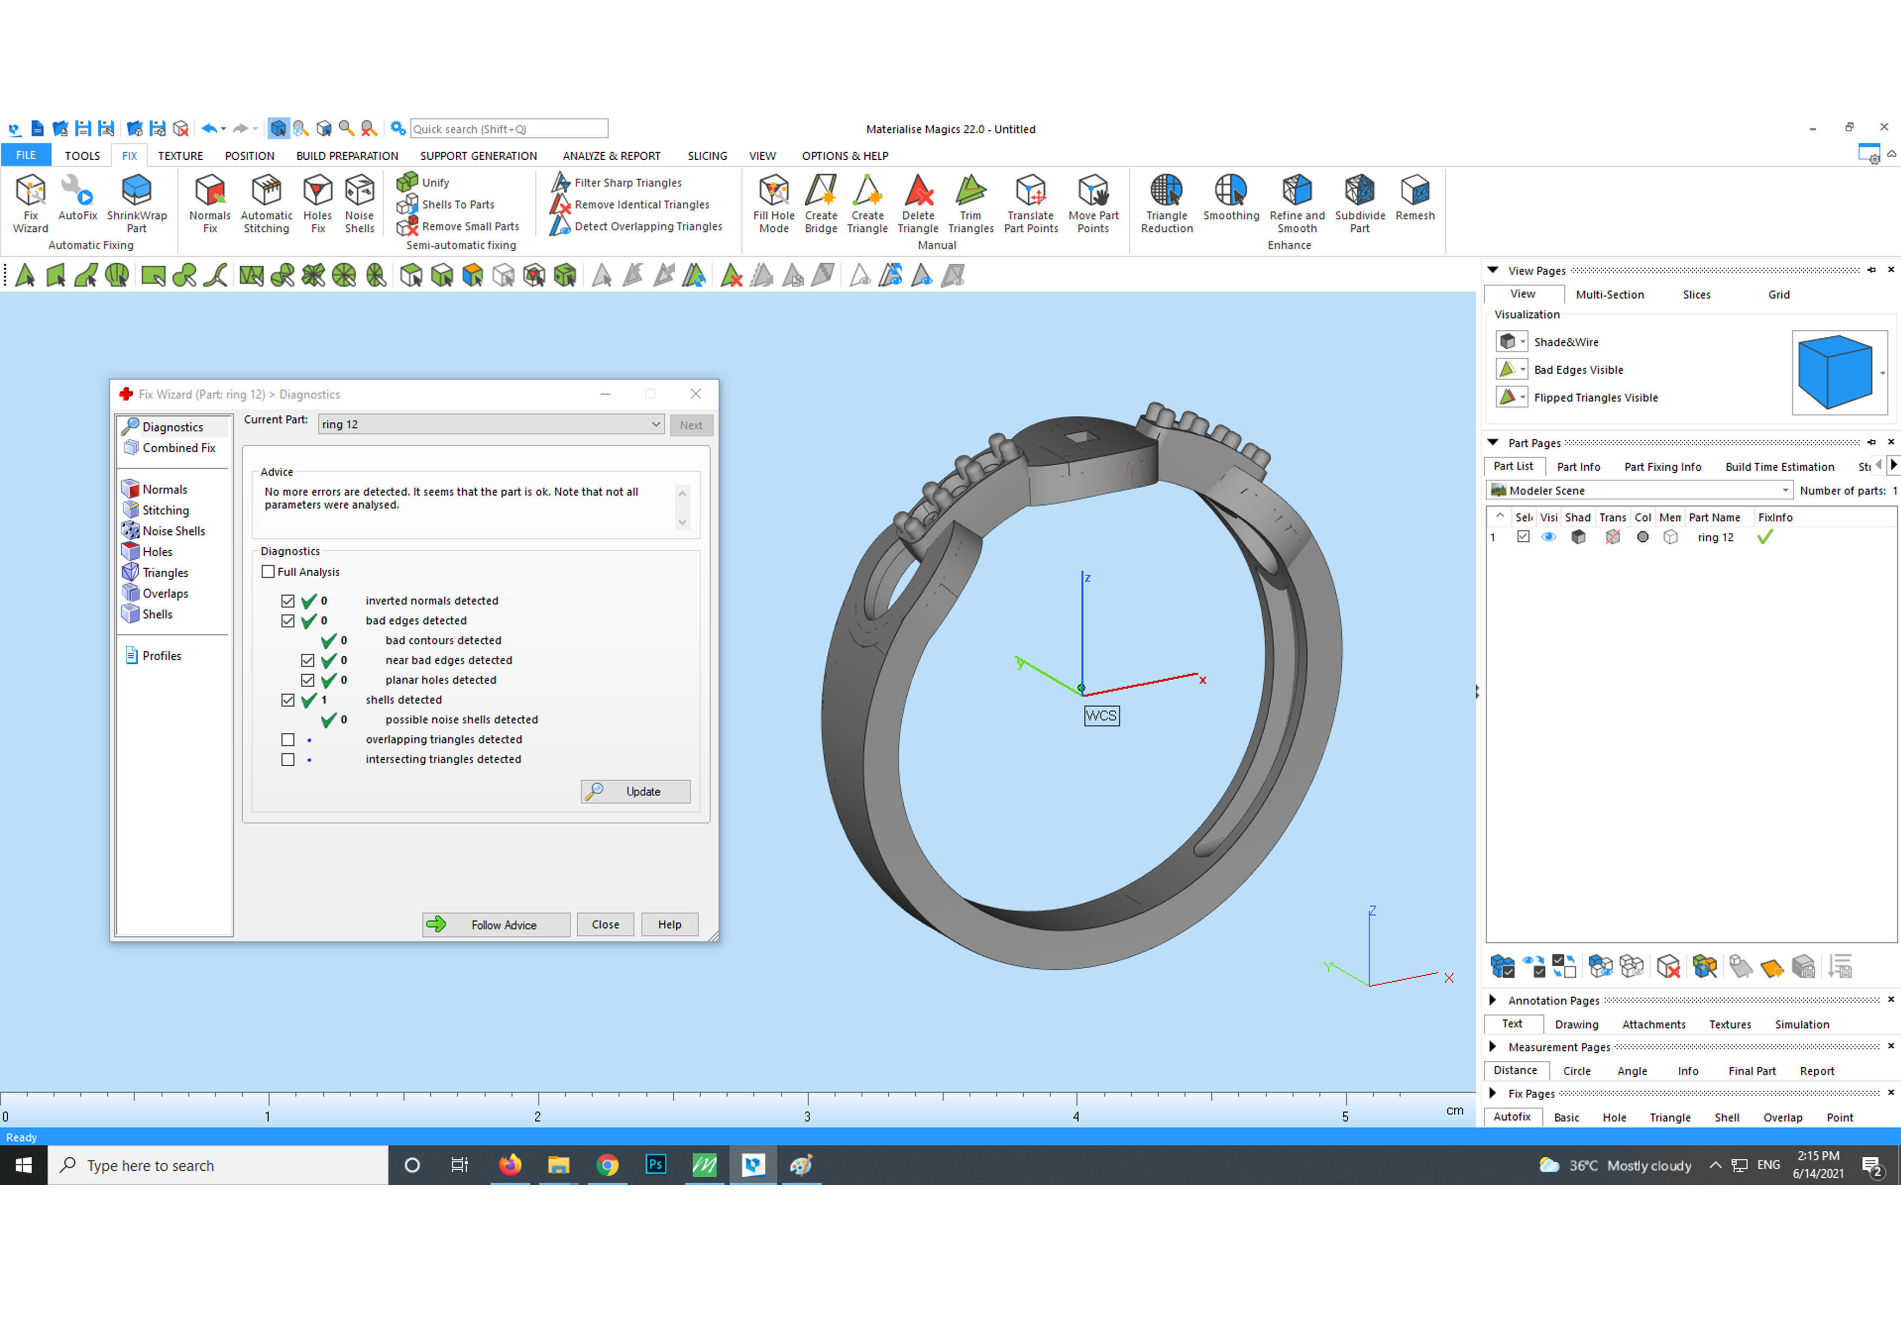The height and width of the screenshot is (1343, 1901).
Task: Enable Full Analysis checkbox
Action: 268,572
